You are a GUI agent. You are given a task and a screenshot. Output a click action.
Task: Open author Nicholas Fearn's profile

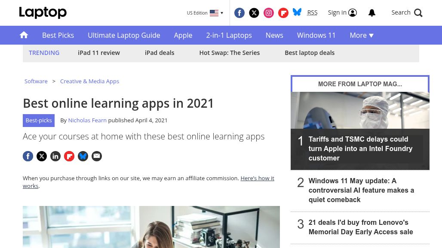click(87, 120)
